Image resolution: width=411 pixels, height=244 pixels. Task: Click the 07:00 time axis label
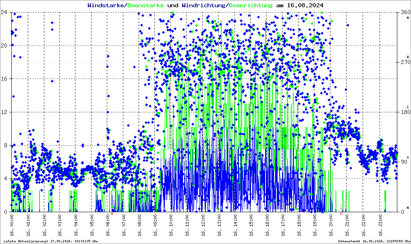124,225
